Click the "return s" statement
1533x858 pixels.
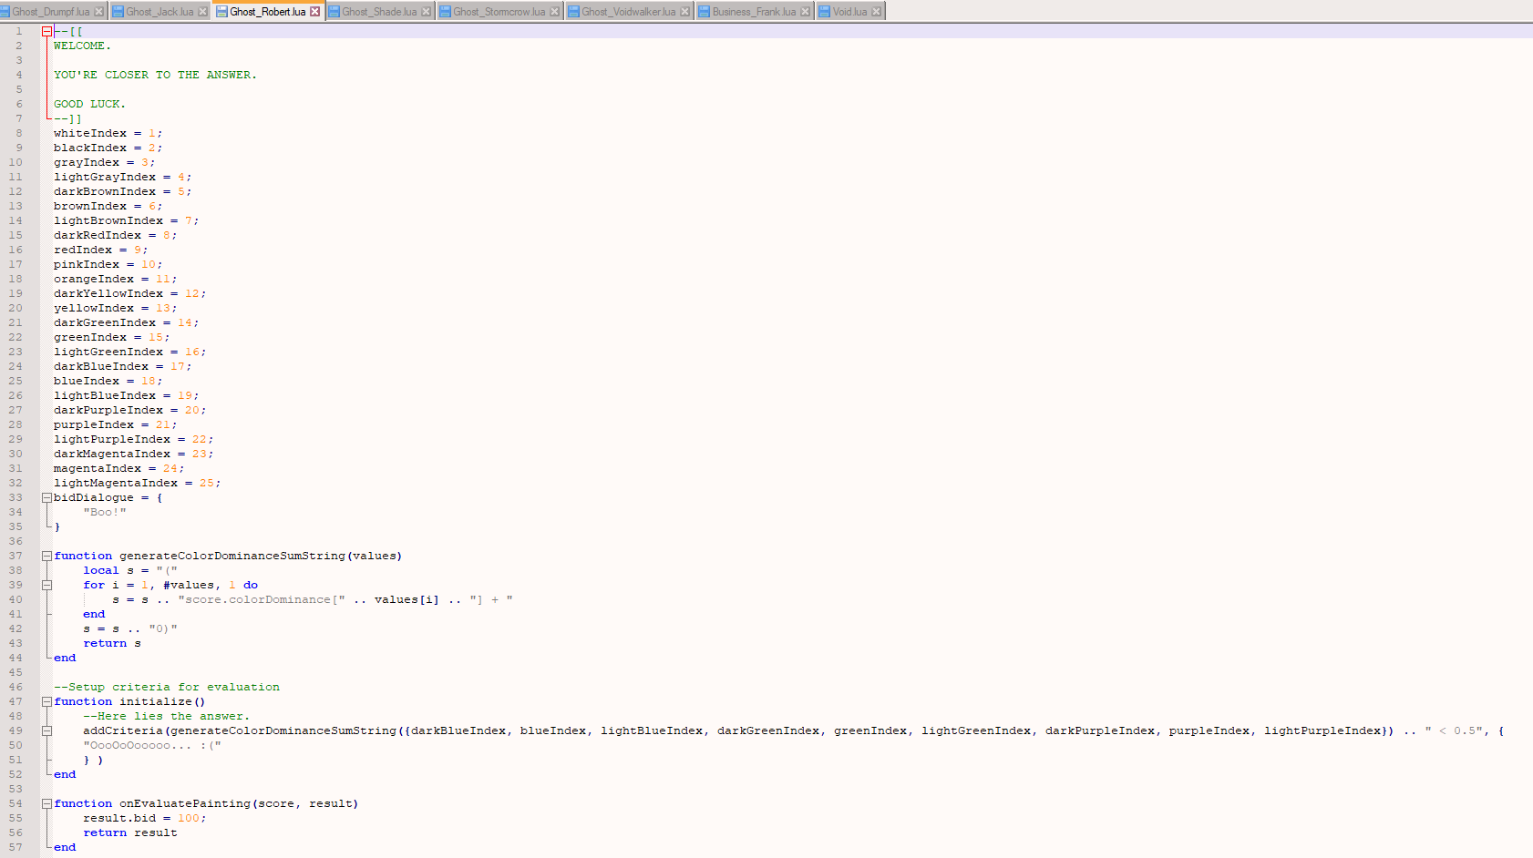[112, 643]
